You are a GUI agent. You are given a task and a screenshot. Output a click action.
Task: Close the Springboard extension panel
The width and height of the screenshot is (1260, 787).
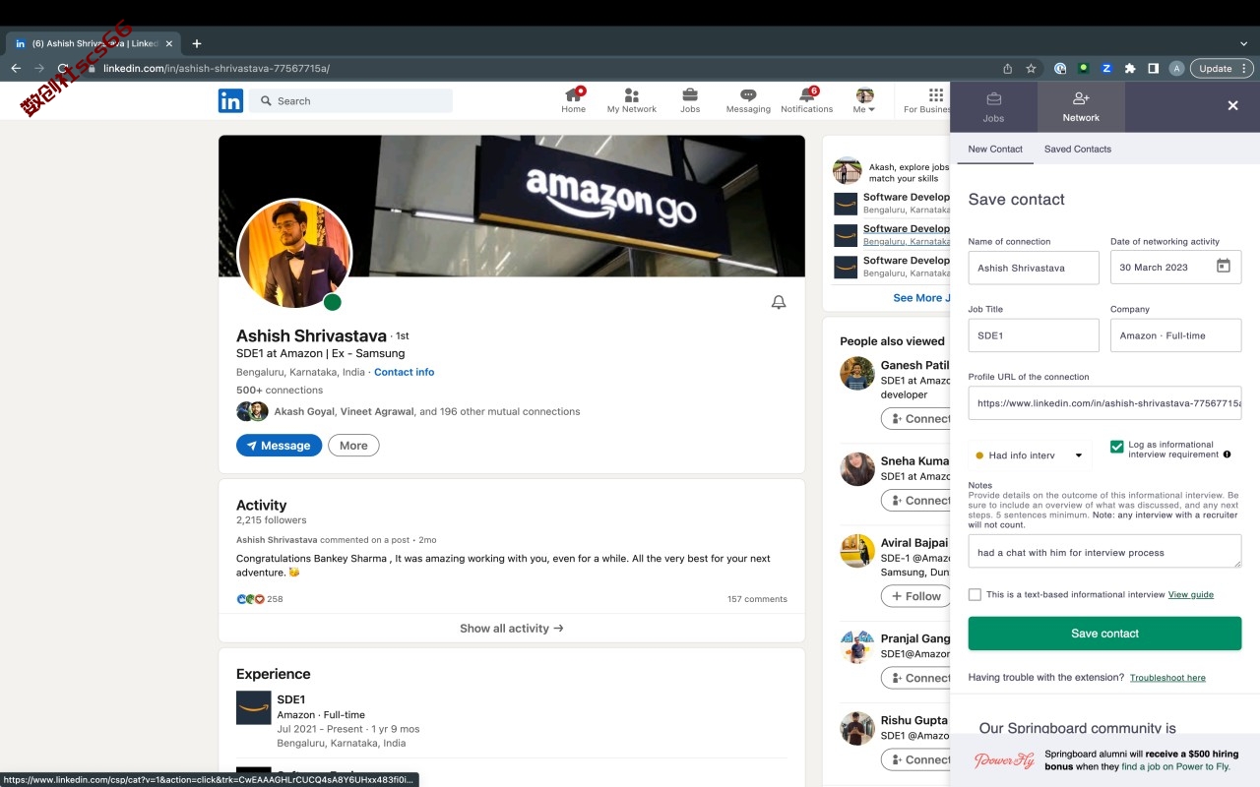coord(1232,105)
